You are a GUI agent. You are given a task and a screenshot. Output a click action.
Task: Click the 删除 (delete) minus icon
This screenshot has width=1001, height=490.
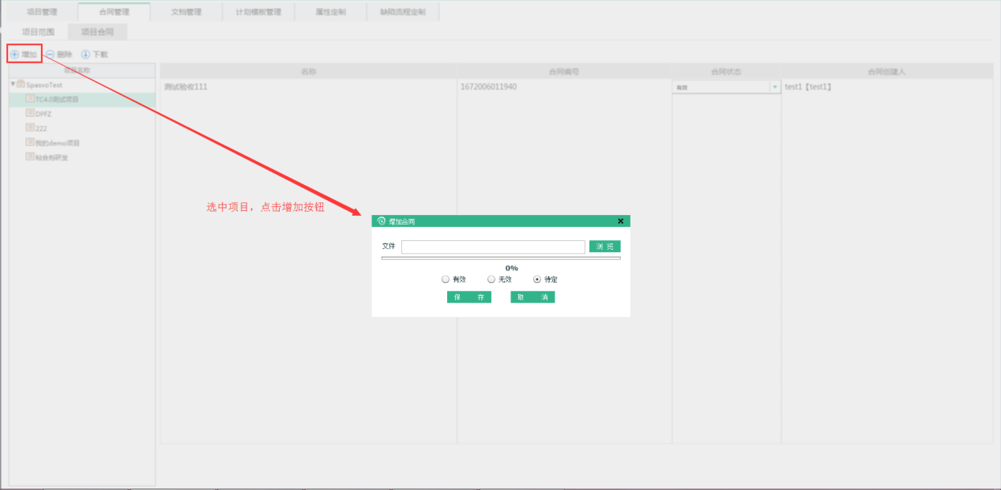pos(50,55)
